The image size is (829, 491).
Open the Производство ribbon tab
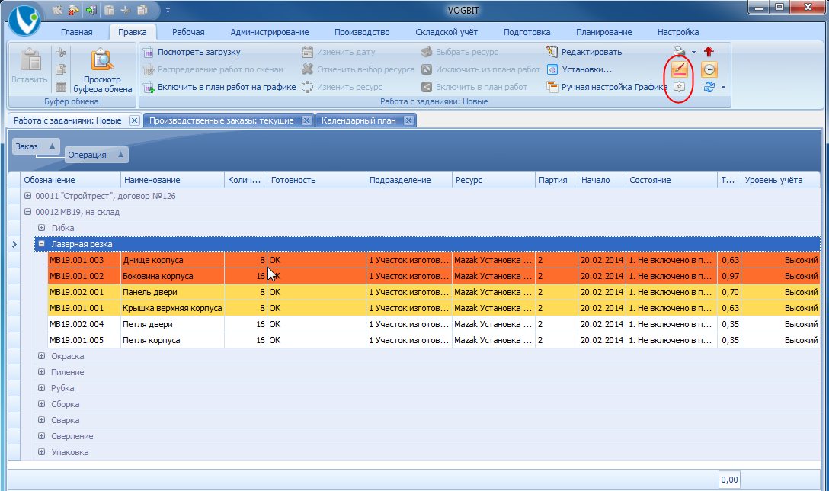coord(362,32)
